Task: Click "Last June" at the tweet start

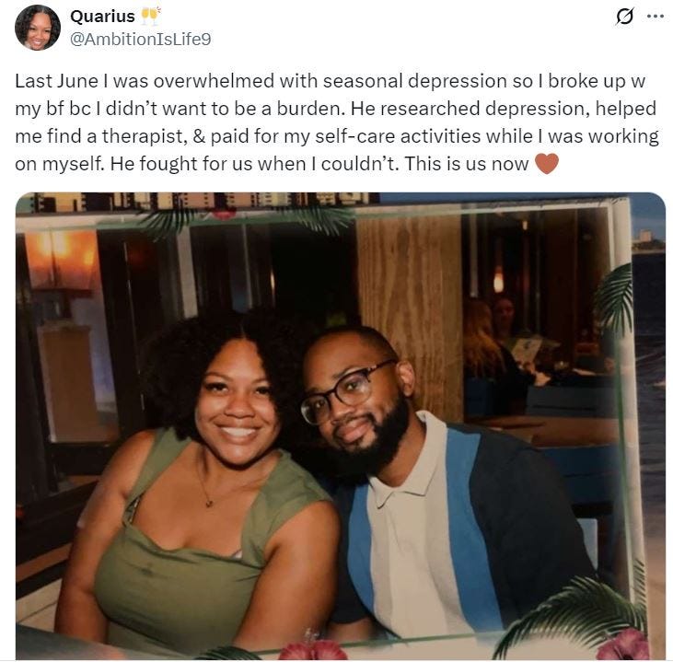Action: coord(57,81)
